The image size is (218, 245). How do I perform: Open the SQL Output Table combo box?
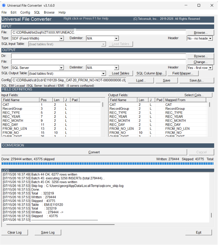[x=67, y=73]
